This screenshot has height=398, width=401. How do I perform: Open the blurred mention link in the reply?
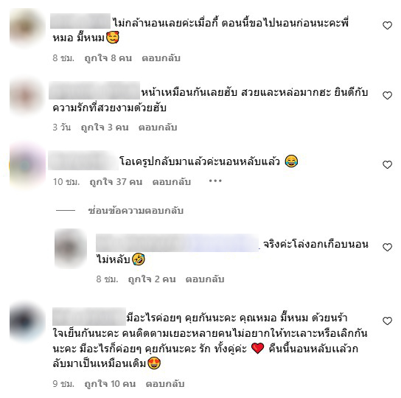178,242
